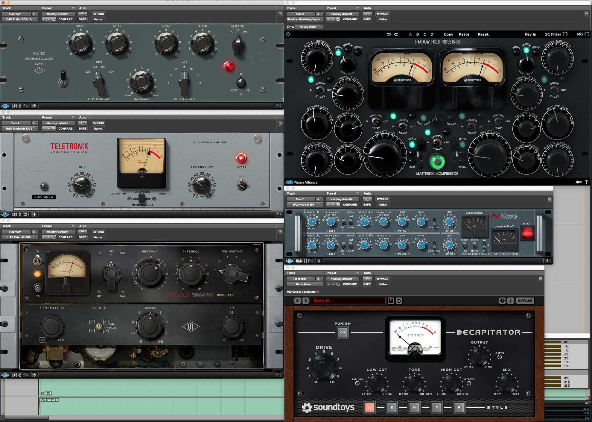Click Decapitator previous preset arrow
Image resolution: width=592 pixels, height=422 pixels.
tap(297, 300)
